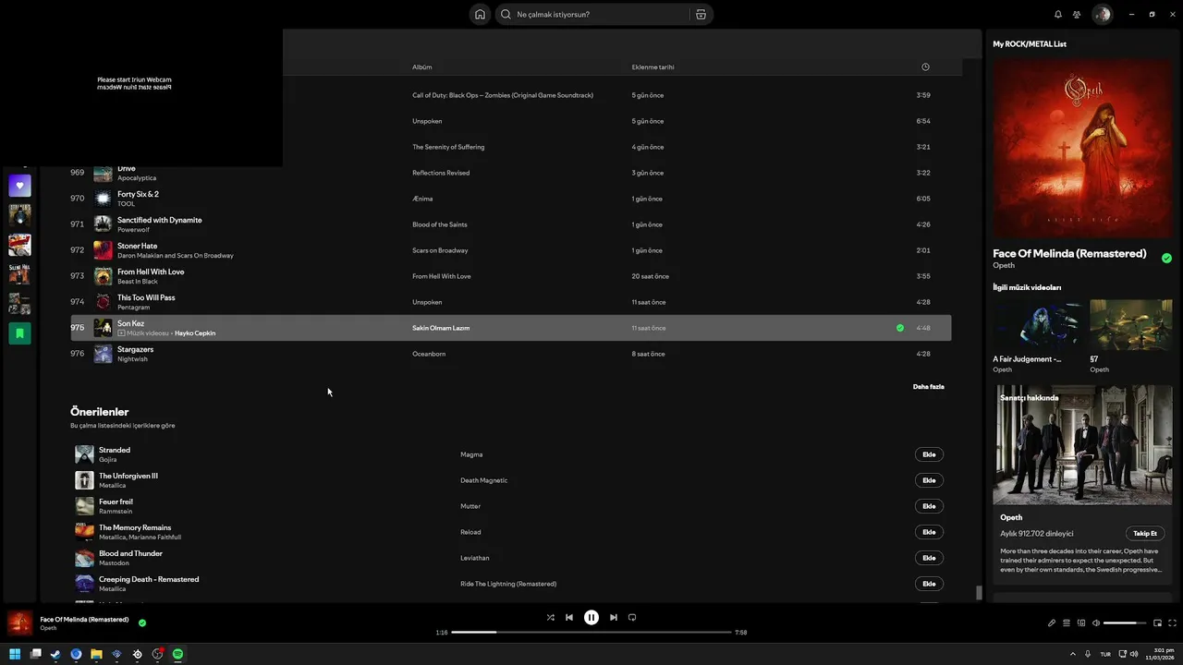Toggle saved checkmark in now-playing bar
The height and width of the screenshot is (665, 1183).
click(142, 623)
